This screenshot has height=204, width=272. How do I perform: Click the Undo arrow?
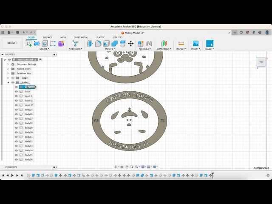(24, 32)
